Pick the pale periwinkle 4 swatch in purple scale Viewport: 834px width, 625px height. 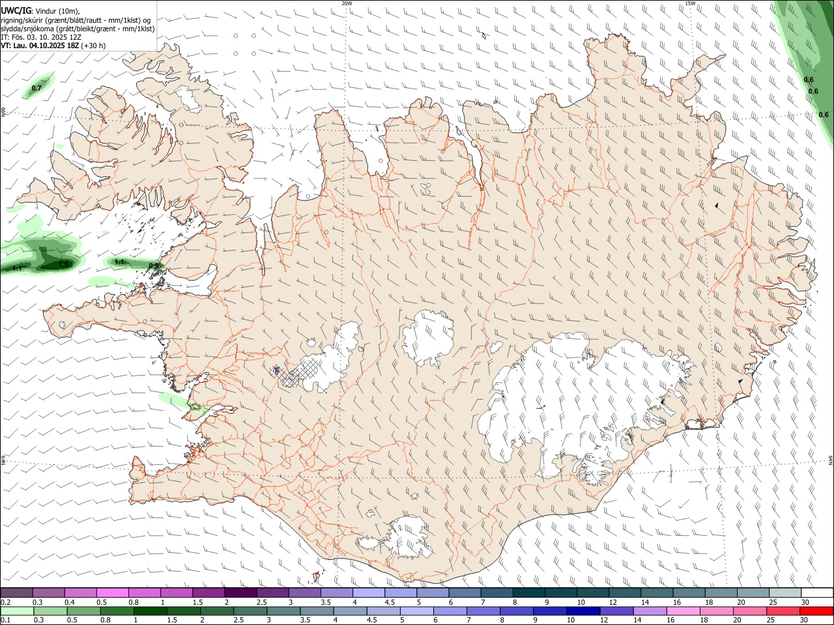(368, 593)
